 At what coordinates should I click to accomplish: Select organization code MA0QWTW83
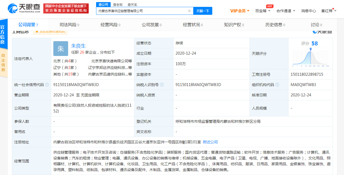pos(303,85)
